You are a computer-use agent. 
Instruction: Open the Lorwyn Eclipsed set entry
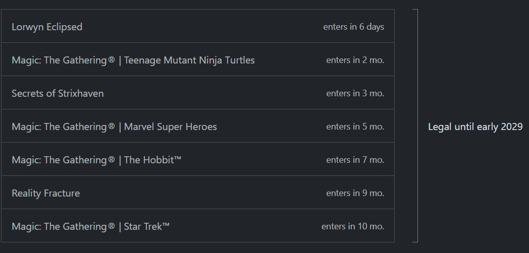click(198, 26)
